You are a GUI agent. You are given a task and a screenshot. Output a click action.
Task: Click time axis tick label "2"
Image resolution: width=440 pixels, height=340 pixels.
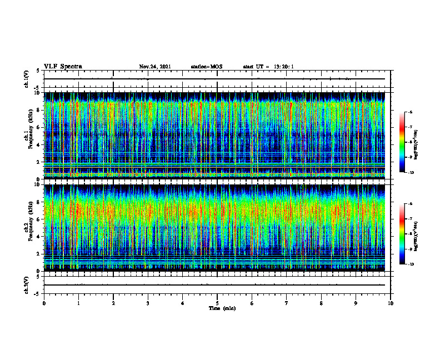pos(113,303)
